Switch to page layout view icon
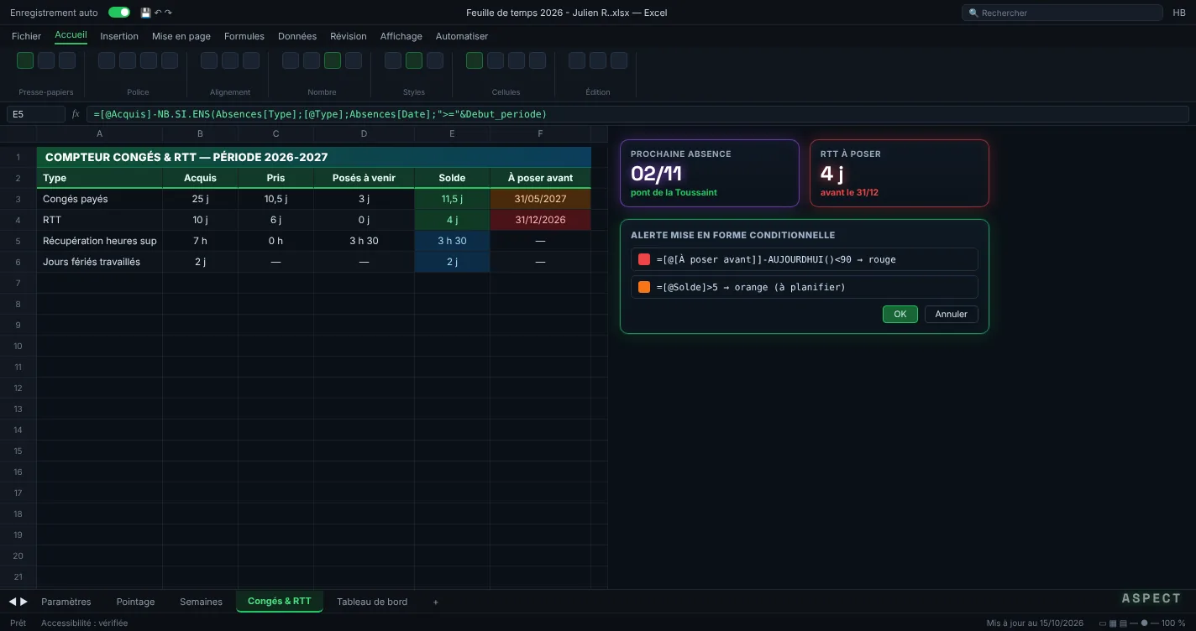This screenshot has width=1196, height=631. tap(1113, 623)
